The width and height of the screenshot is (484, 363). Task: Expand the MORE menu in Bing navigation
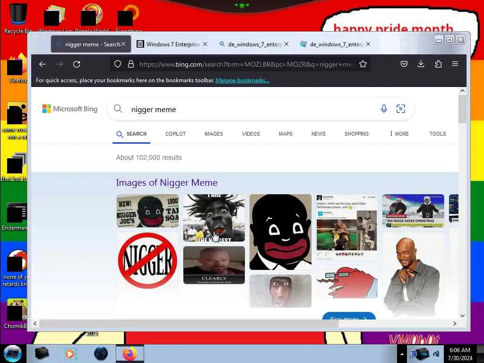399,134
